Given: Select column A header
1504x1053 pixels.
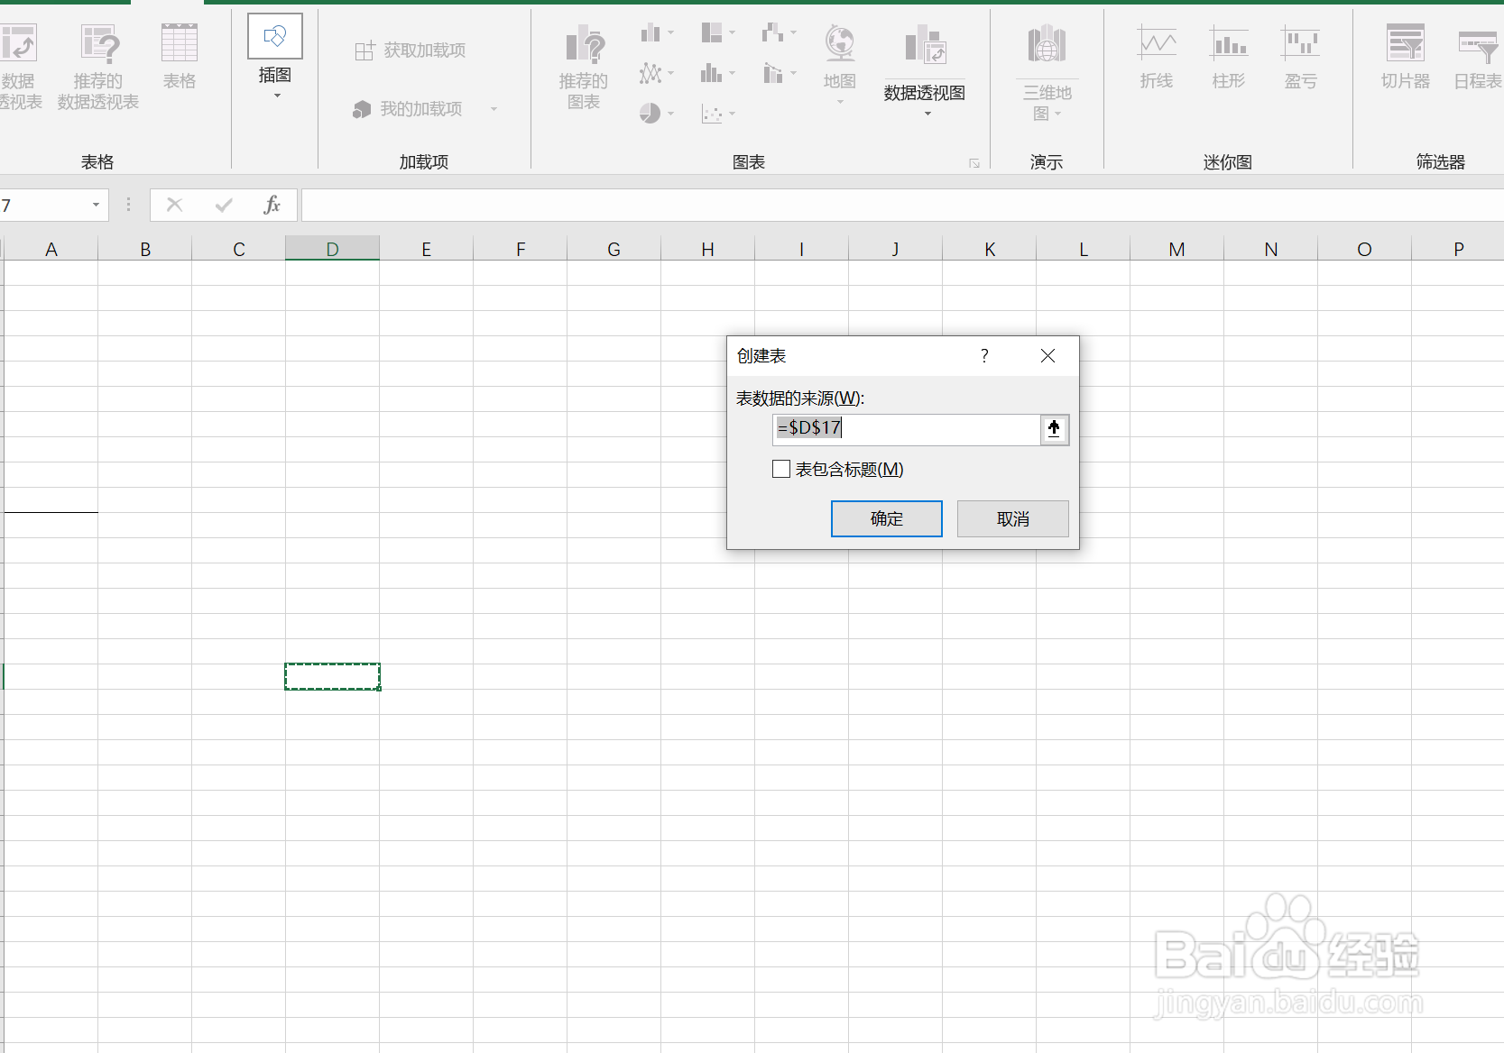Looking at the screenshot, I should click(x=51, y=249).
